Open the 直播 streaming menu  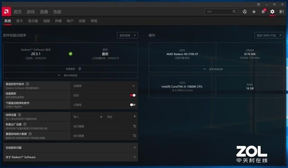point(44,12)
